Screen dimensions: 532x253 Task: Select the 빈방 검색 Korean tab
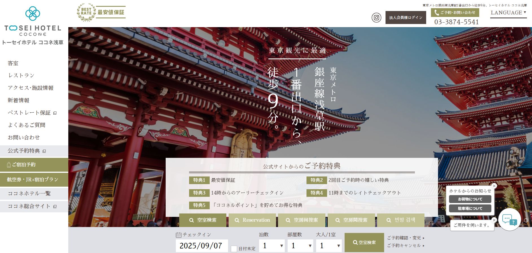401,220
